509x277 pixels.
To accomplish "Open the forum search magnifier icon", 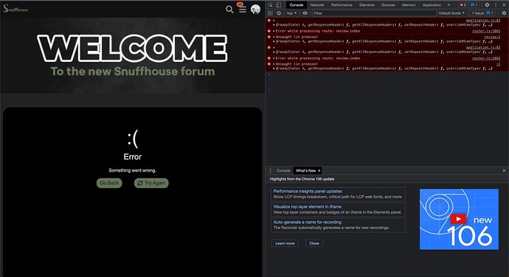I will (x=229, y=10).
